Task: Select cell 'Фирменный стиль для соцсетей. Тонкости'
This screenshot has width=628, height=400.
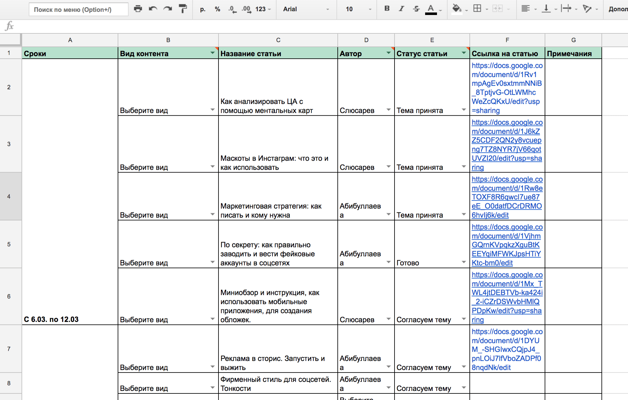Action: point(278,383)
